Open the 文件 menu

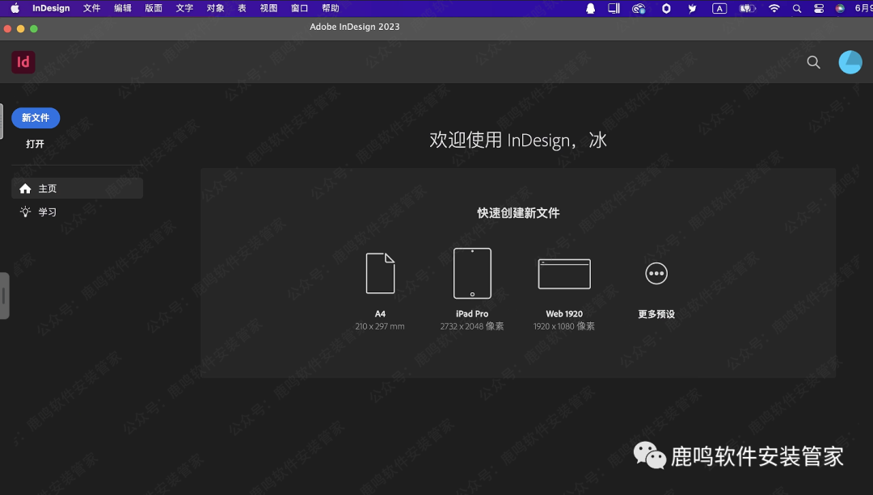tap(91, 8)
